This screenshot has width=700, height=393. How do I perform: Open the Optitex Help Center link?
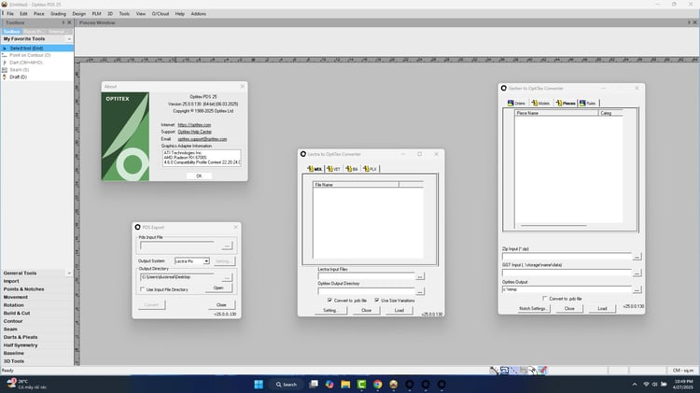195,132
